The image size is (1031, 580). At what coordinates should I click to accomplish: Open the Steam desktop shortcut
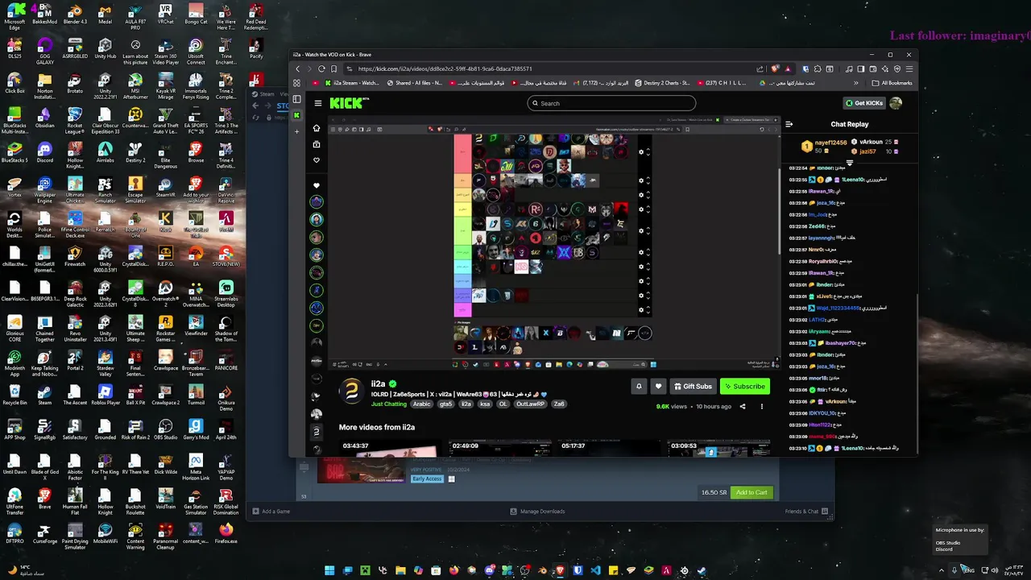44,396
